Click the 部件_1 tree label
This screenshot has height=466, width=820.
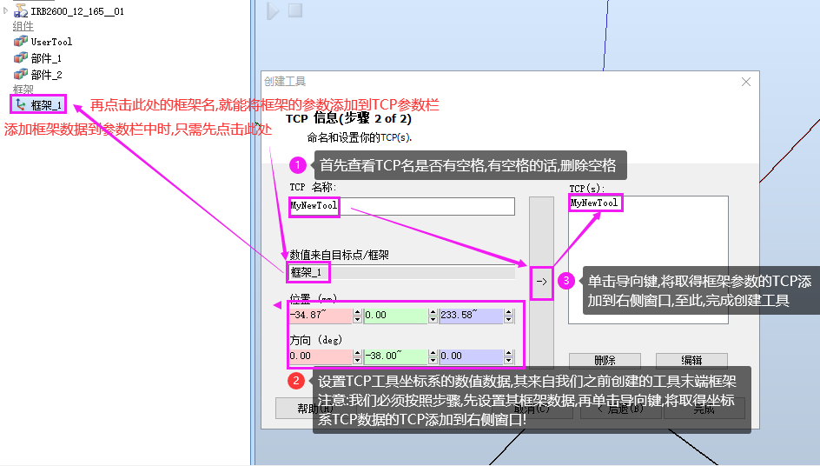click(x=46, y=58)
